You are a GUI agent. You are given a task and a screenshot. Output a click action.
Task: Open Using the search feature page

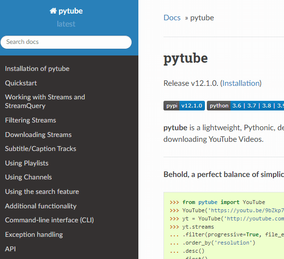[42, 191]
